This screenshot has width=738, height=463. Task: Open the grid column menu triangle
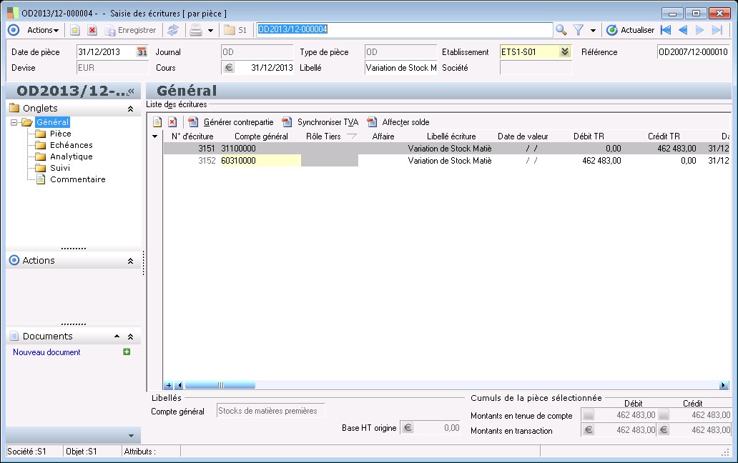point(155,136)
